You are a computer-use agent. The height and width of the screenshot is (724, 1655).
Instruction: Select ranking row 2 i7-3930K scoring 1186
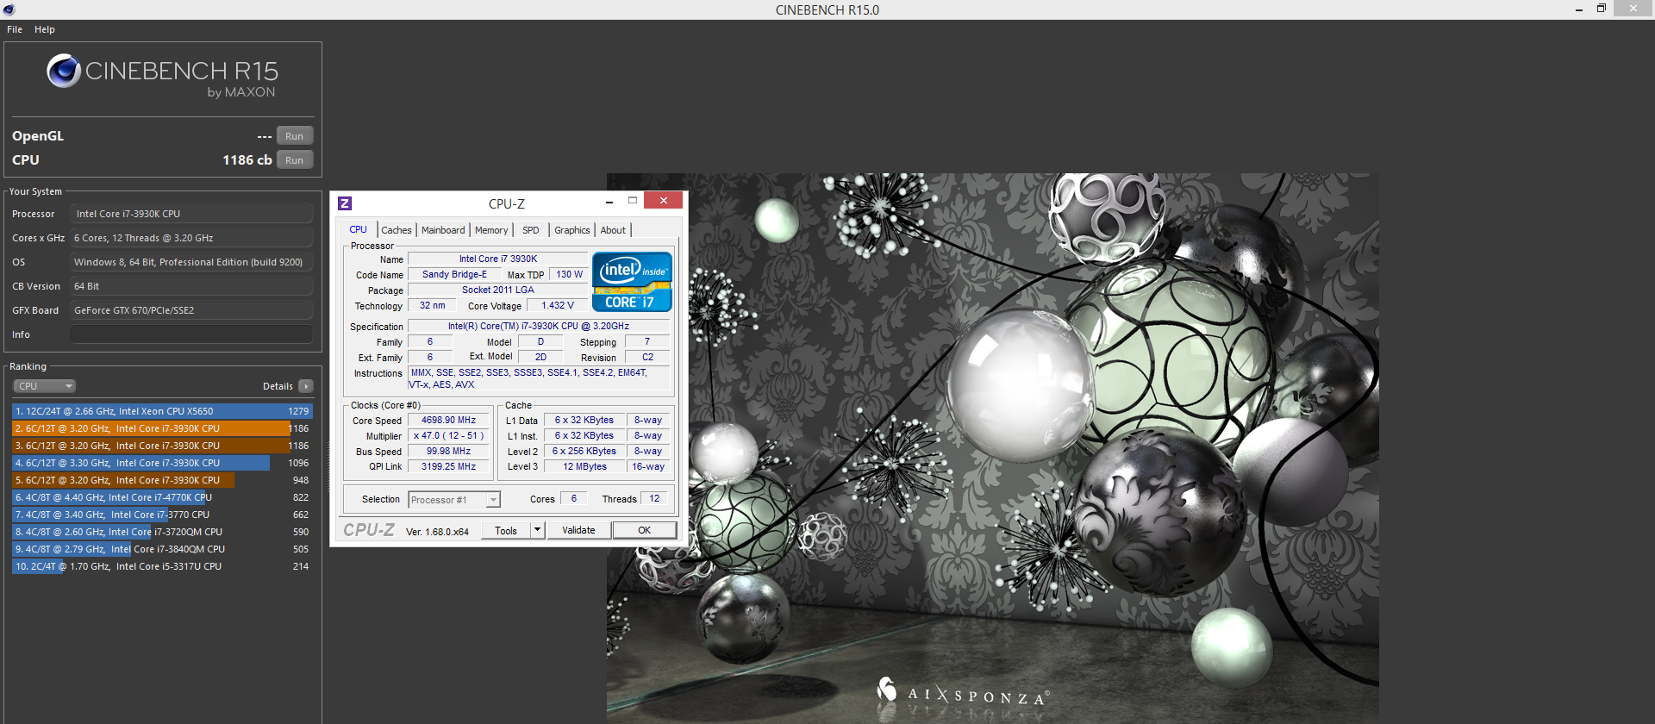click(x=162, y=428)
